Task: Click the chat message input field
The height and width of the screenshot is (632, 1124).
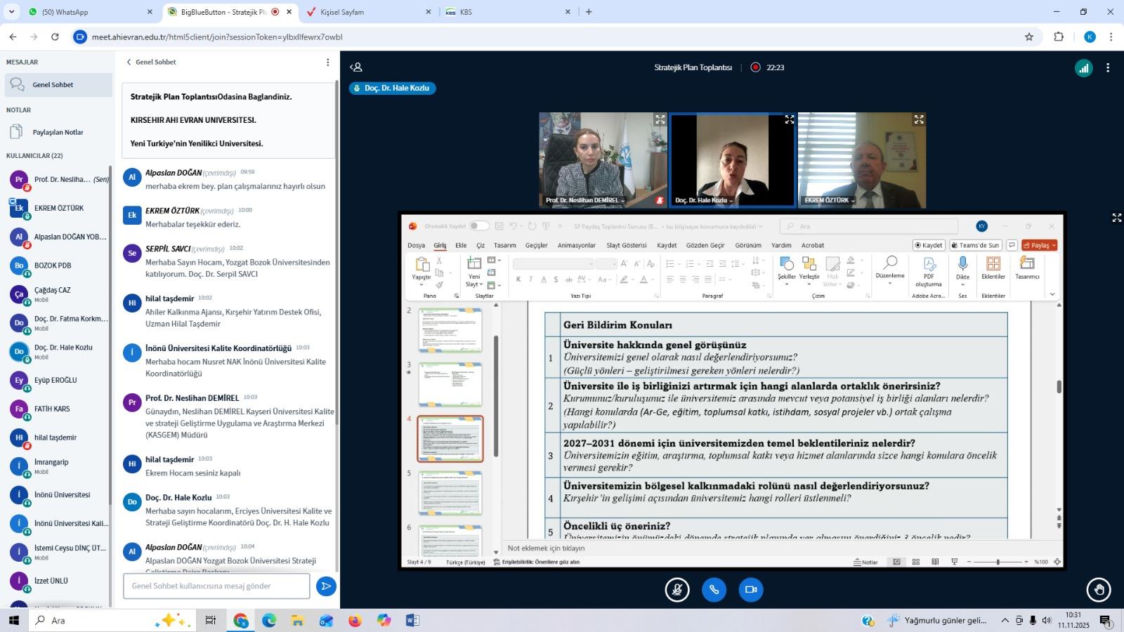Action: coord(216,586)
